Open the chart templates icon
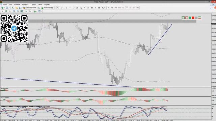Viewport: 216px width, 121px height. tap(39, 11)
